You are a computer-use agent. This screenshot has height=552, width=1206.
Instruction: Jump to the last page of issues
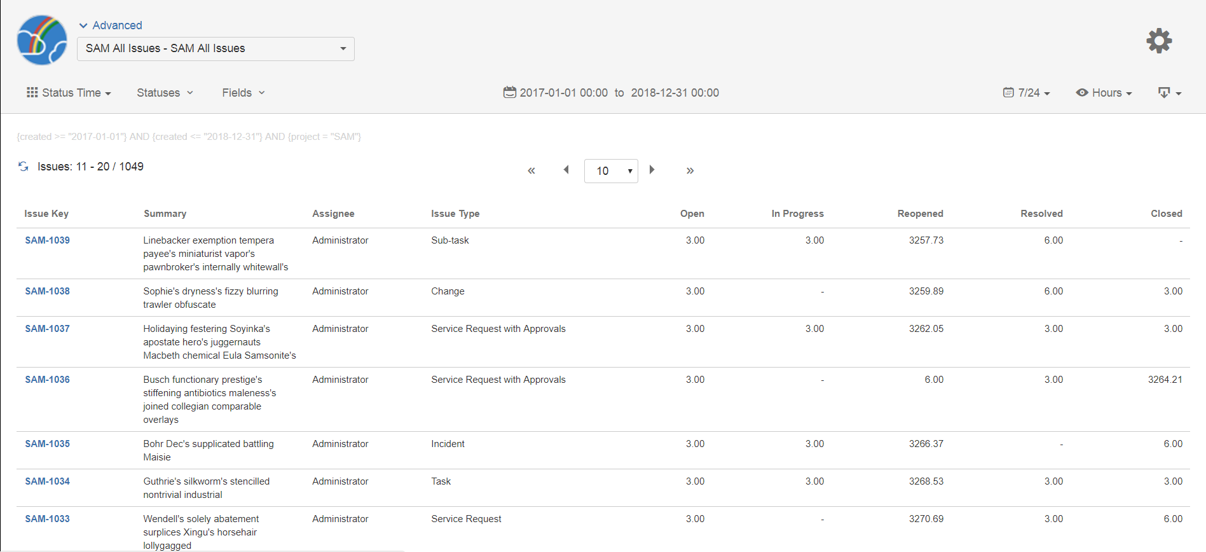[690, 170]
